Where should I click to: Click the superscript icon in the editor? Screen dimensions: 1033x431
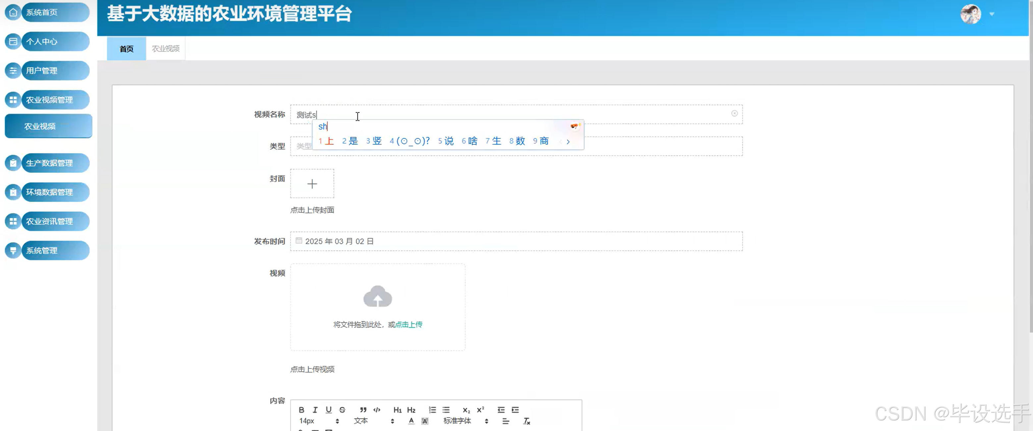pyautogui.click(x=480, y=409)
